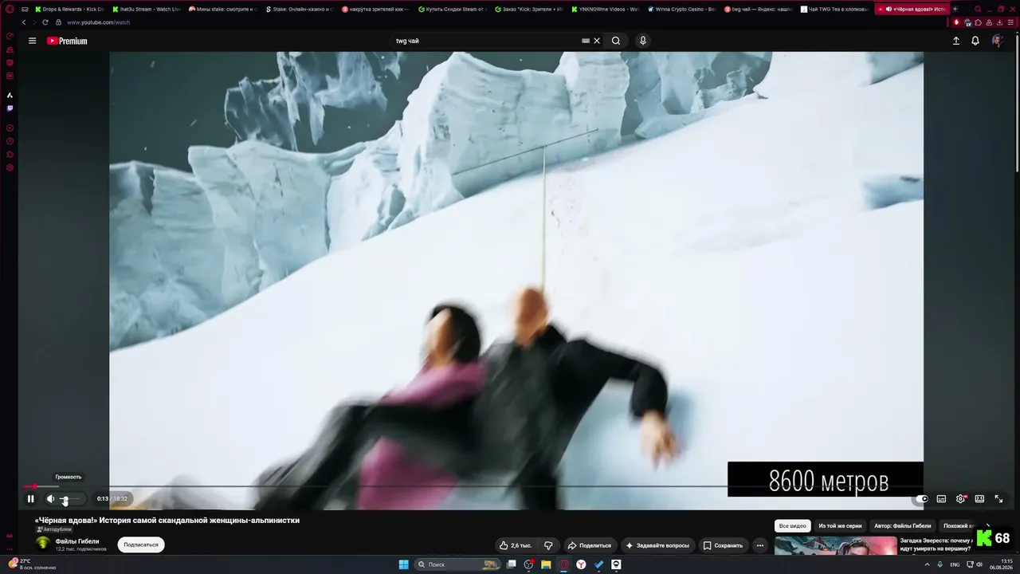Image resolution: width=1020 pixels, height=574 pixels.
Task: Open the Opera menu logo
Action: coord(10,9)
